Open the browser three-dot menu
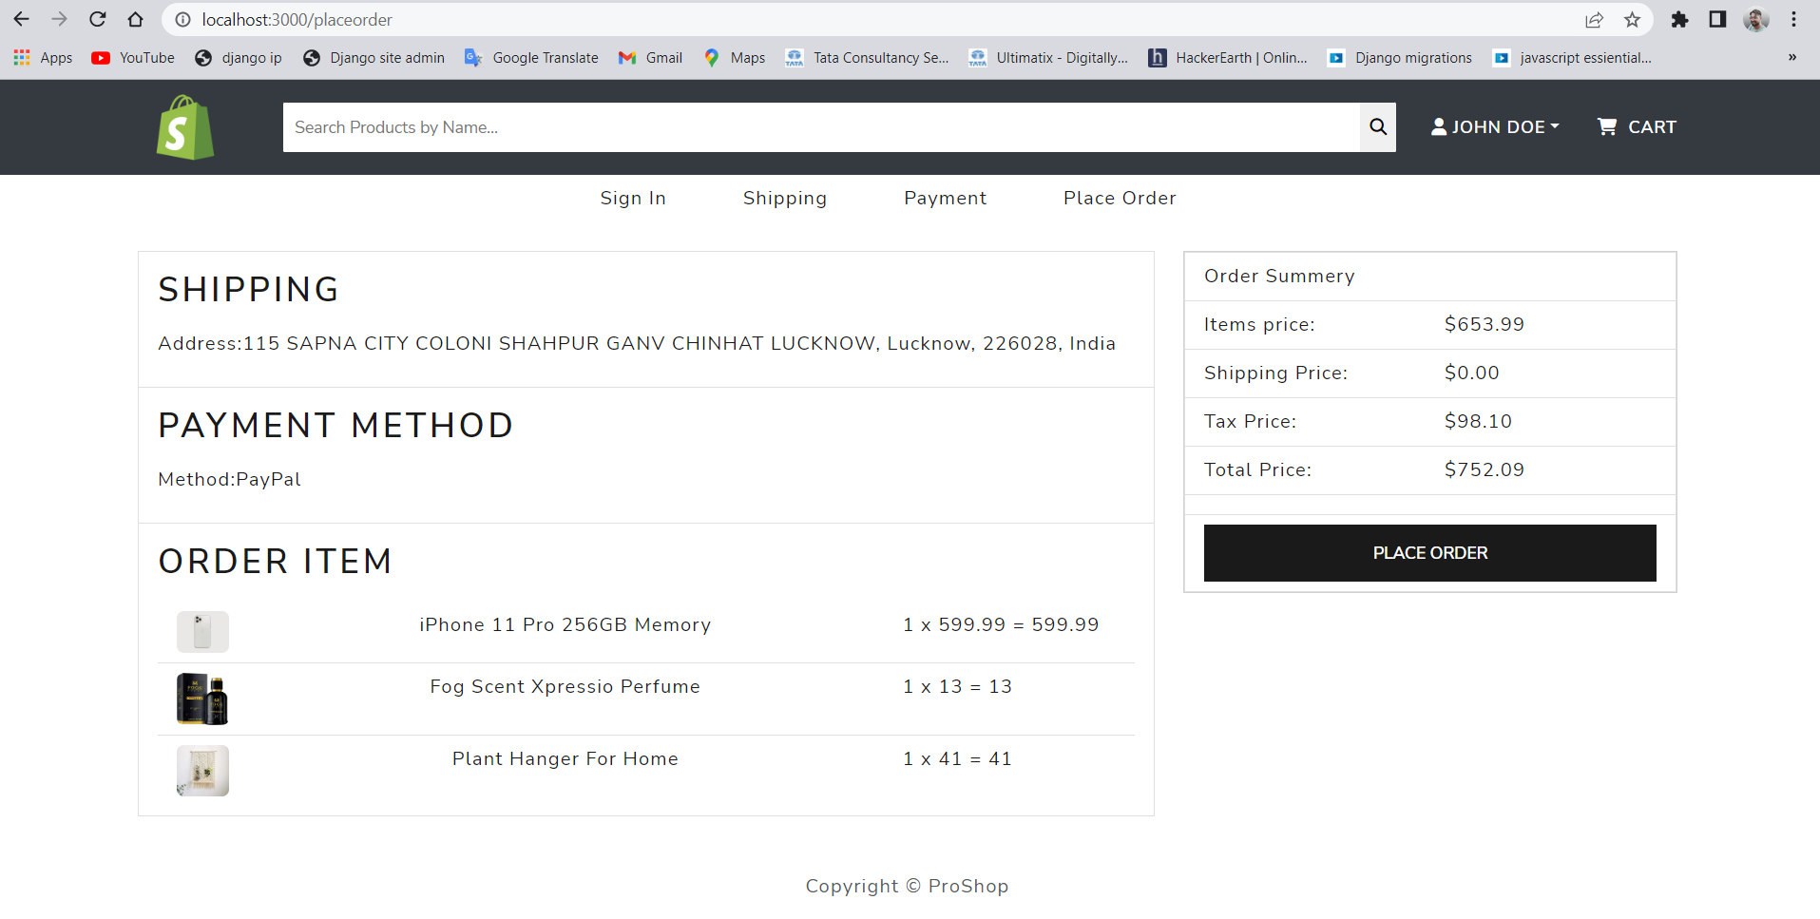 click(x=1795, y=19)
